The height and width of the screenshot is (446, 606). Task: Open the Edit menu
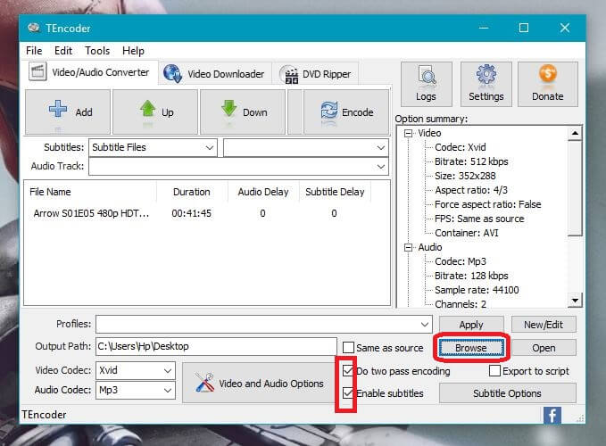coord(63,51)
